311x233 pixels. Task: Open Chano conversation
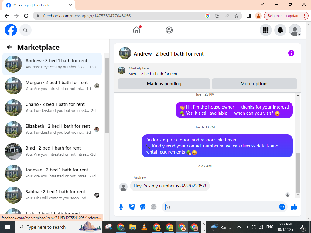tap(52, 108)
